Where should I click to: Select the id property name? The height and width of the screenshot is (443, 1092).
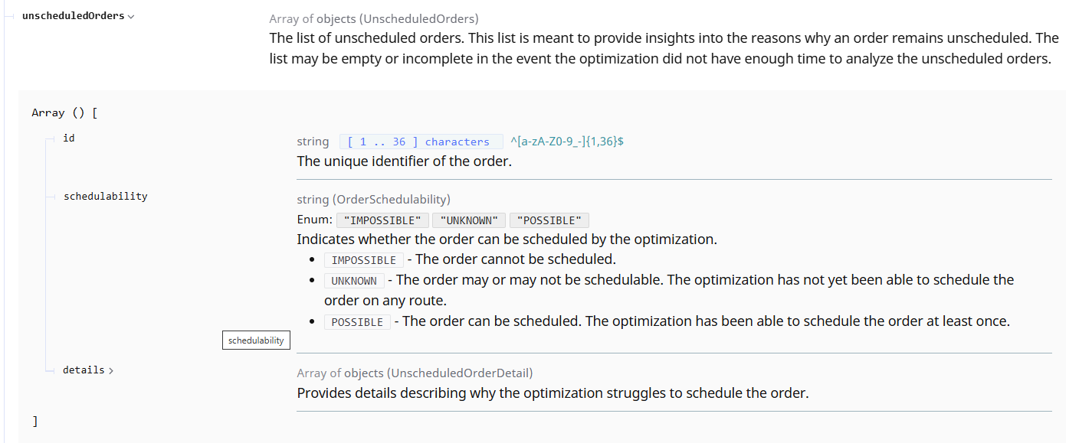[x=69, y=138]
